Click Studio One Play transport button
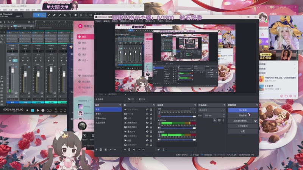The height and width of the screenshot is (170, 303). pos(38,110)
